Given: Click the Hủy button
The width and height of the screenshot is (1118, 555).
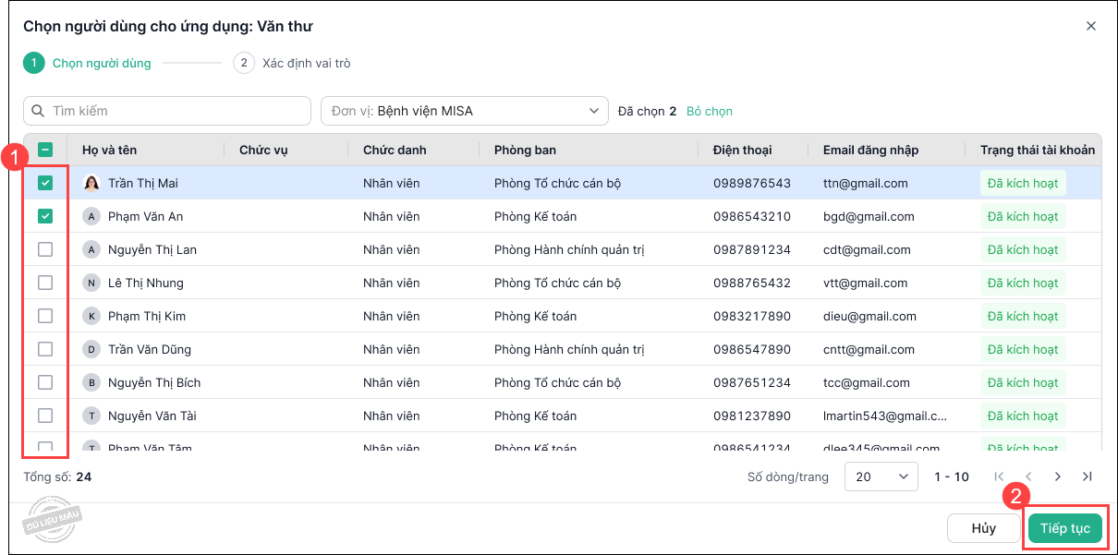Looking at the screenshot, I should coord(983,528).
